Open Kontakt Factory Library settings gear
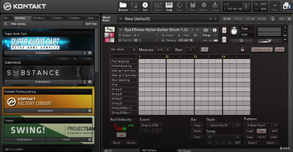 tap(90, 111)
